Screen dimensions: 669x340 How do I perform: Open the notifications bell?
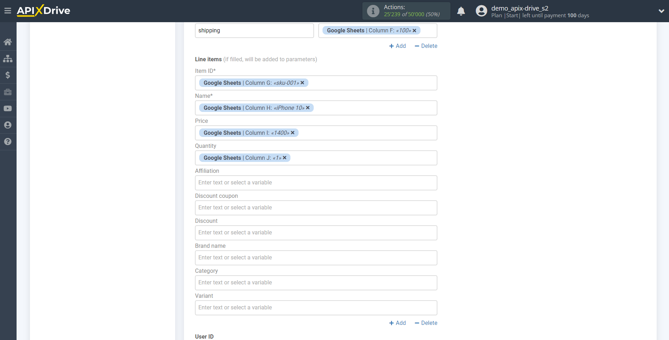pyautogui.click(x=461, y=11)
